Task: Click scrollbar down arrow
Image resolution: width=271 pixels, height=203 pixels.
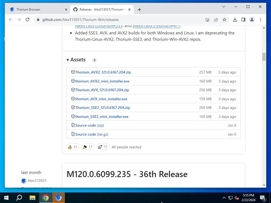Action: tap(264, 185)
